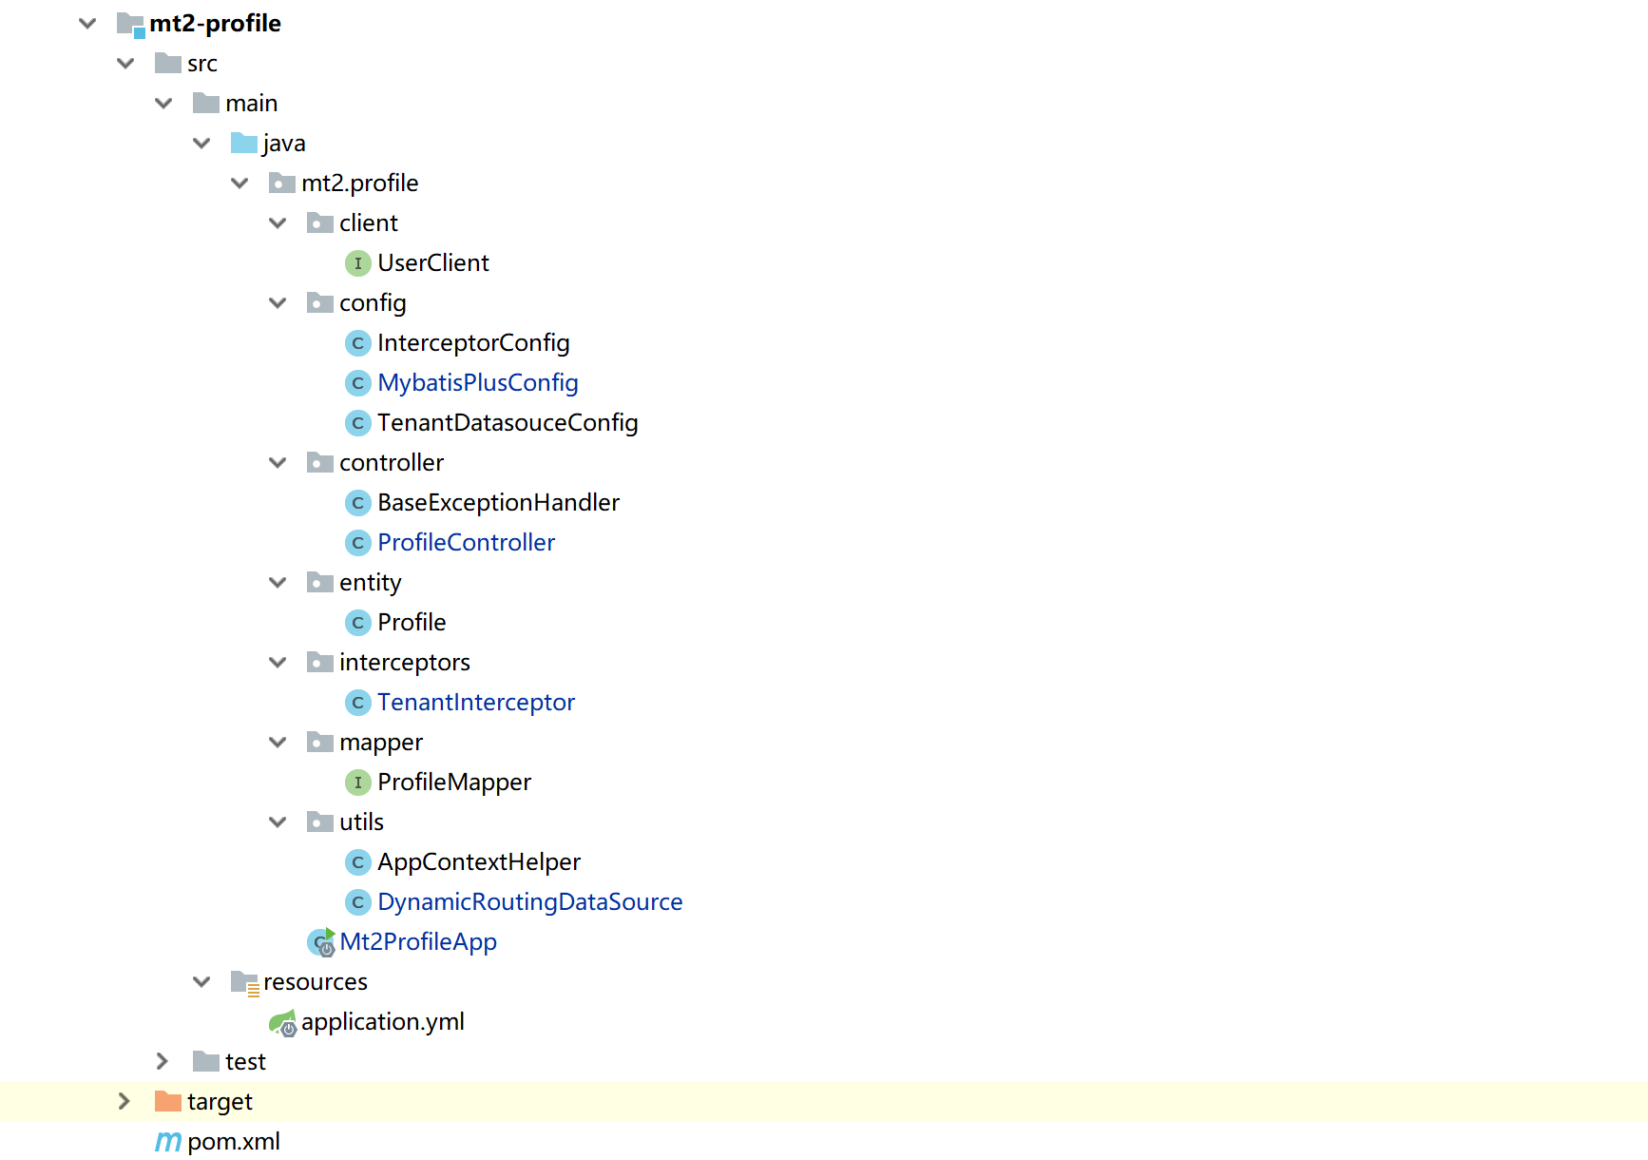Collapse the interceptors package chevron
Screen dimensions: 1648x1160
click(278, 662)
